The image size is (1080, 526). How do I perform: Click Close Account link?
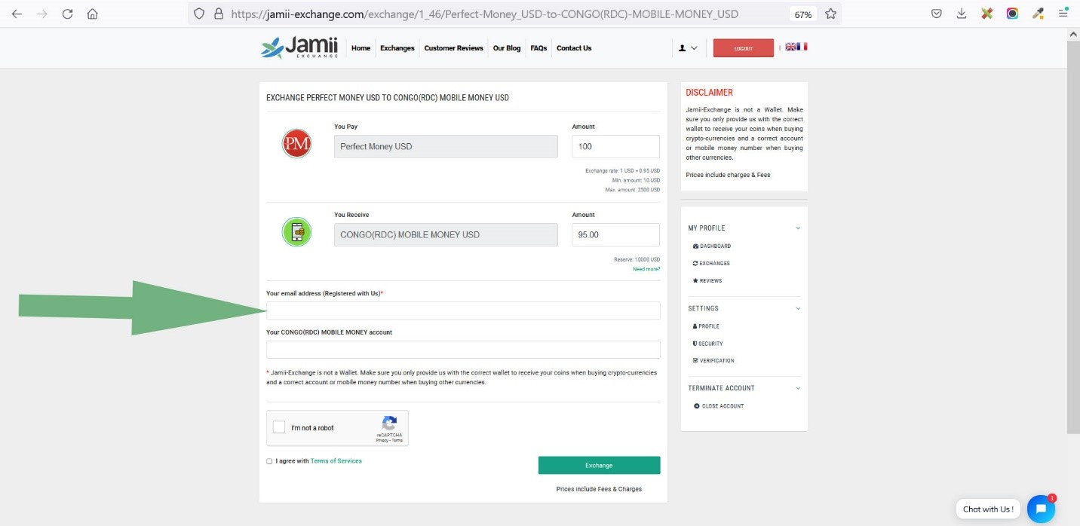click(x=719, y=406)
